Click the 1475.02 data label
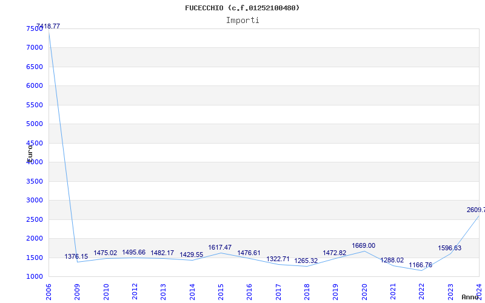This screenshot has width=485, height=303. [105, 253]
